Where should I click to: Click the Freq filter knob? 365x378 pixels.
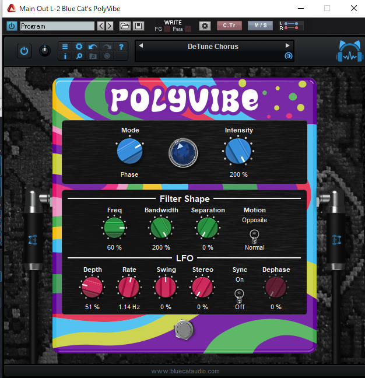(x=114, y=228)
